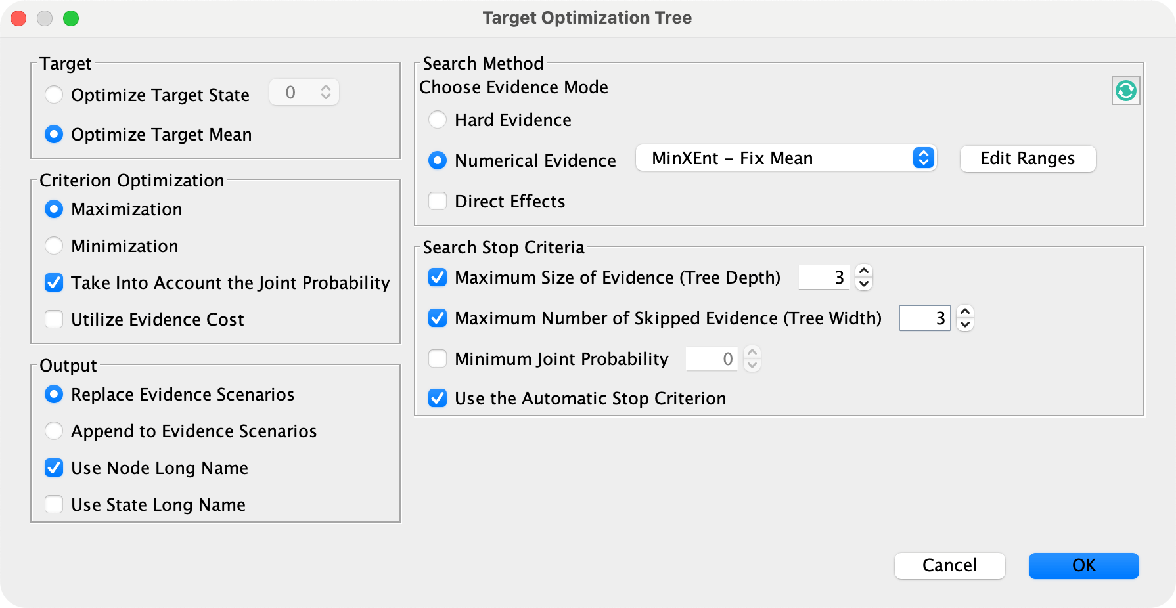
Task: Select Hard Evidence mode
Action: [438, 119]
